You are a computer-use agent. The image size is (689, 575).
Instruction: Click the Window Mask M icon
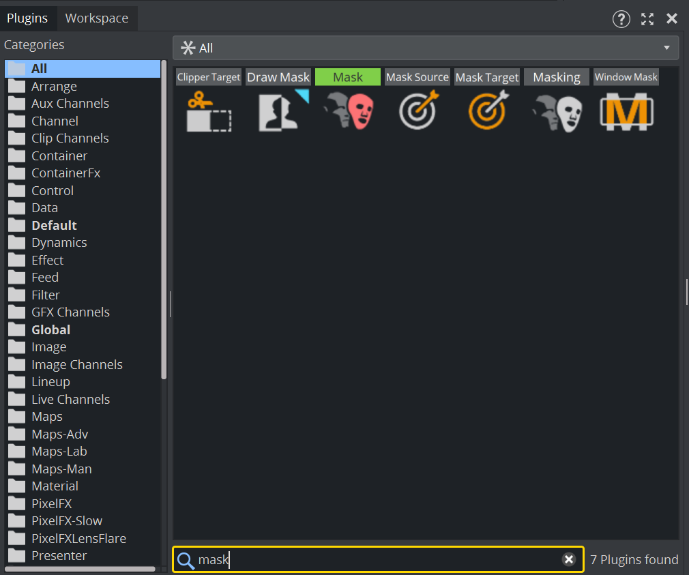click(626, 111)
